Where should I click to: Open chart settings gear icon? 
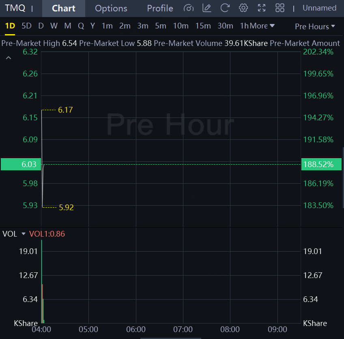pos(243,8)
